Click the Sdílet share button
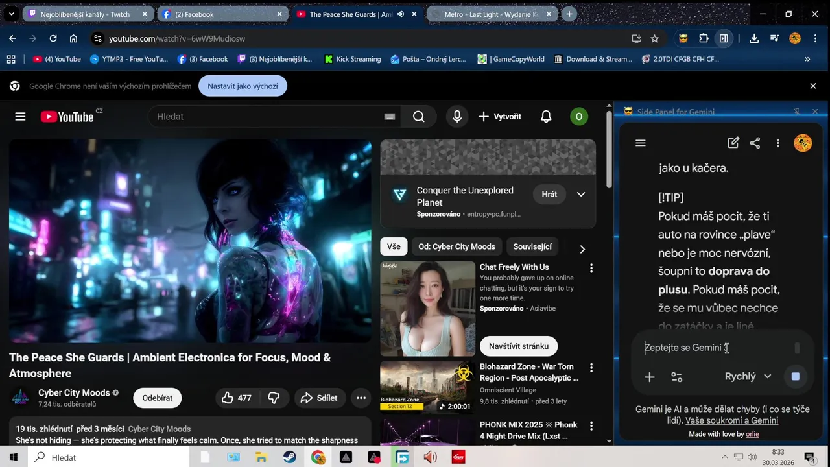Viewport: 830px width, 467px height. [x=319, y=398]
